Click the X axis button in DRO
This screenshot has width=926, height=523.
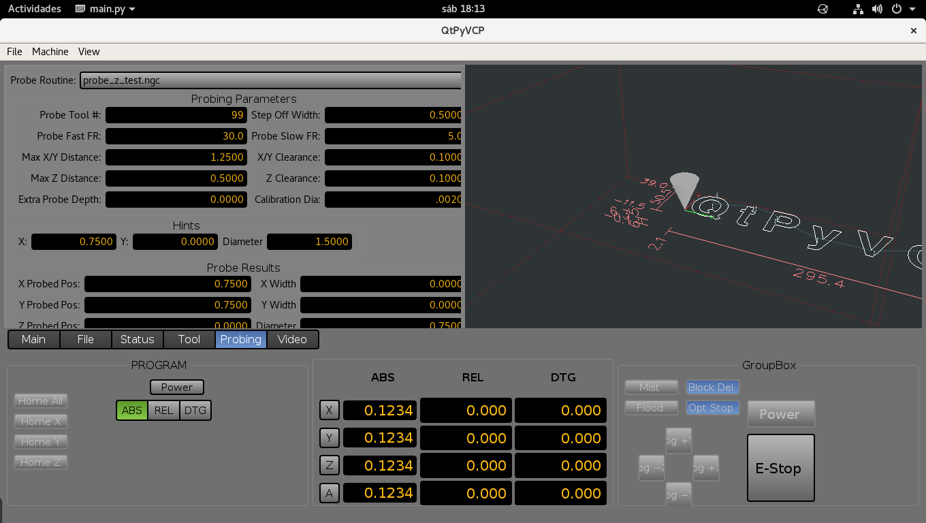[x=330, y=410]
